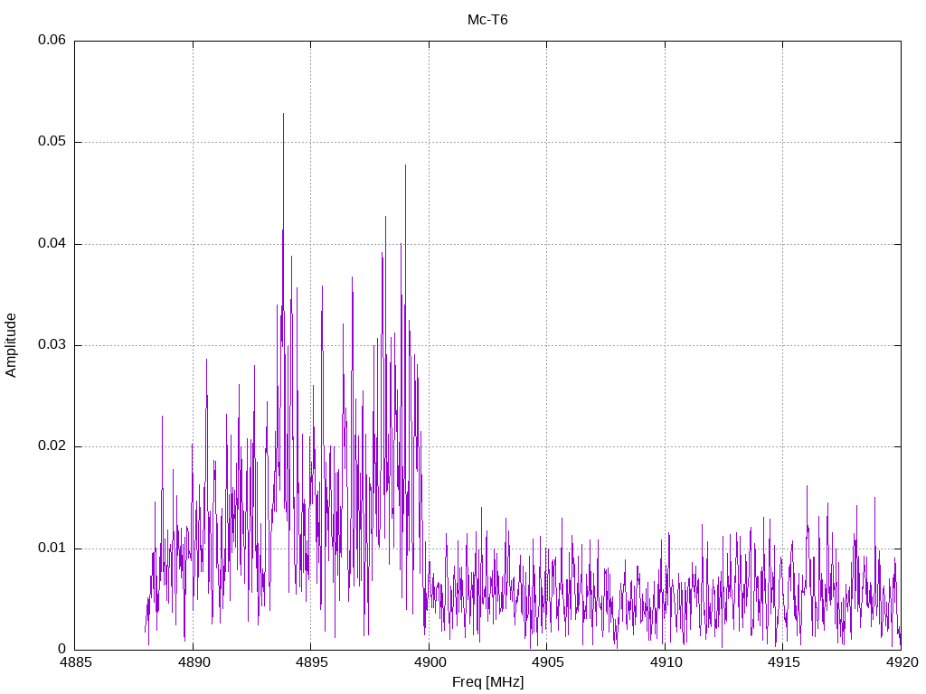The width and height of the screenshot is (926, 694).
Task: Click the 4920 x-axis tick label
Action: click(x=902, y=662)
